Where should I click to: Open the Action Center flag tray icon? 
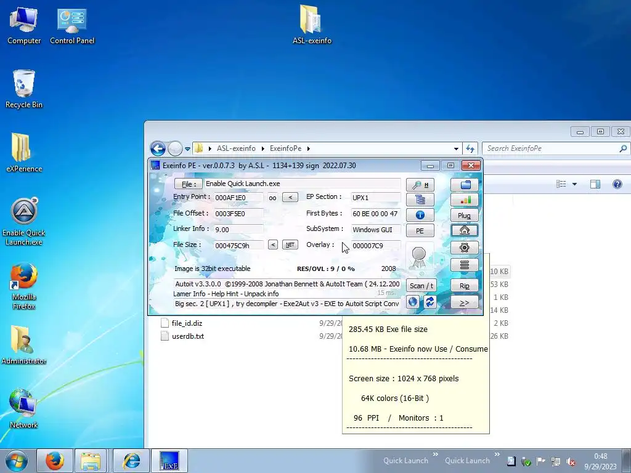coord(541,461)
